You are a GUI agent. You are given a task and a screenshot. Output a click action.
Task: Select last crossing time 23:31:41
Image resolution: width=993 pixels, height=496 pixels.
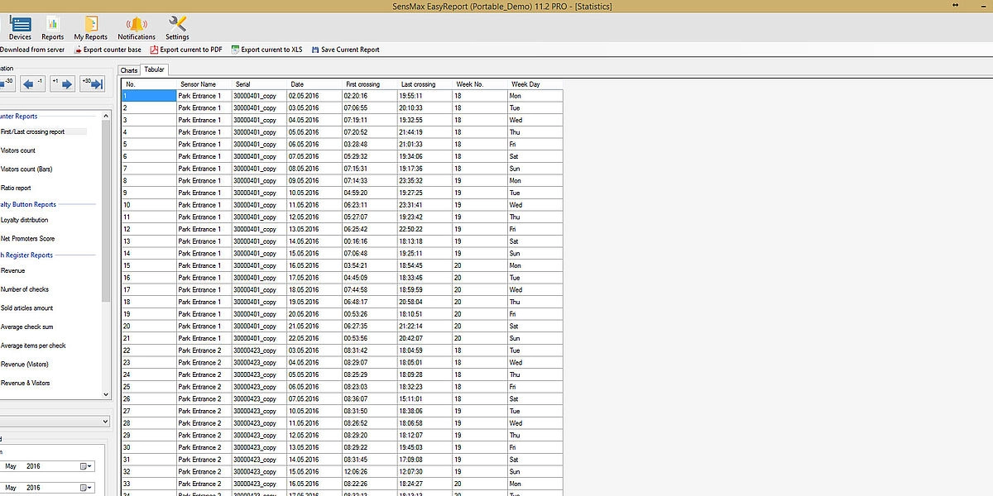point(425,205)
